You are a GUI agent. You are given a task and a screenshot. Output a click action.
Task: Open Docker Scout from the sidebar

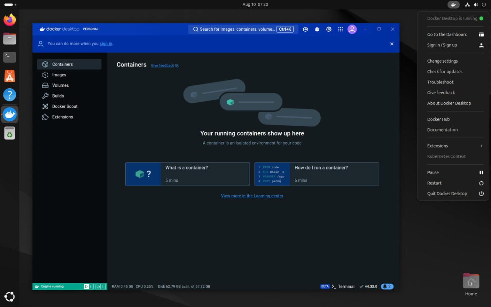pos(65,106)
